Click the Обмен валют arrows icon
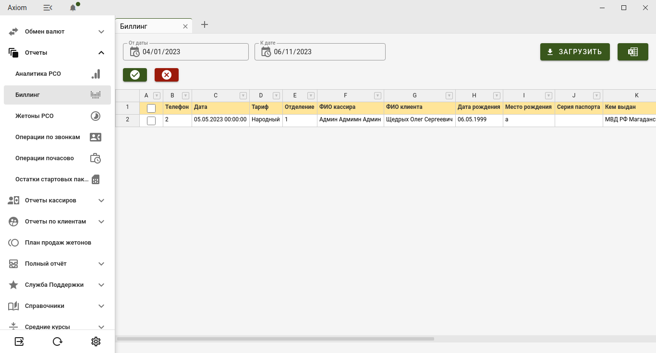Viewport: 656px width, 353px height. click(13, 32)
